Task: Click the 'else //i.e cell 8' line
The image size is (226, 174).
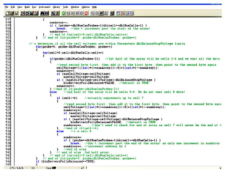Action: [74, 131]
